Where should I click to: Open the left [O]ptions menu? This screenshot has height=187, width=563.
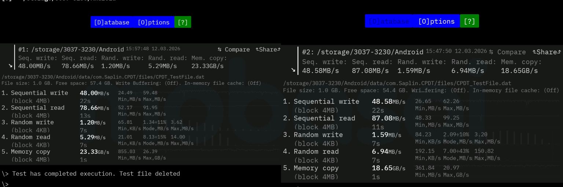[154, 22]
